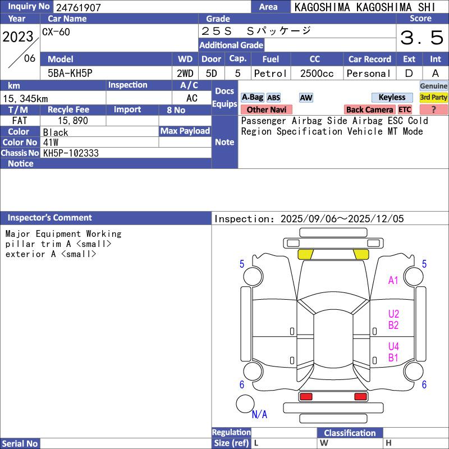Select the 3rd Party legend label
The image size is (449, 449).
point(434,98)
